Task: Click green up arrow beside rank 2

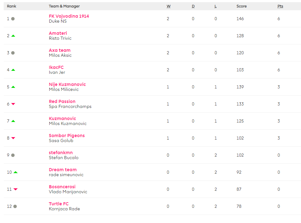Action: pyautogui.click(x=13, y=36)
